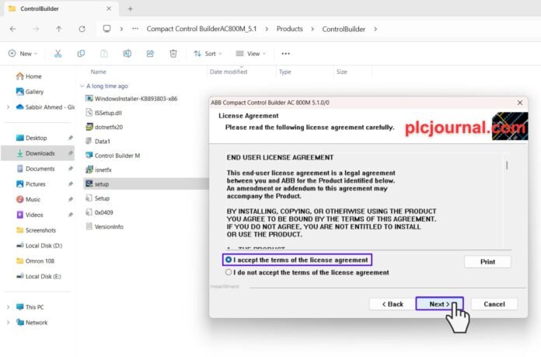Open the See more ellipsis in toolbar
The width and height of the screenshot is (541, 357).
[286, 54]
